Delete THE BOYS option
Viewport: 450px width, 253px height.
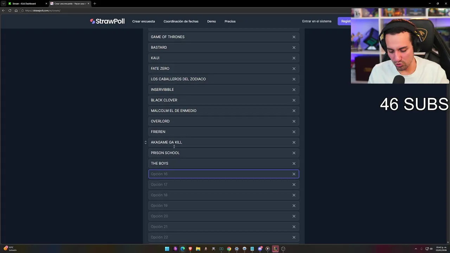[294, 163]
